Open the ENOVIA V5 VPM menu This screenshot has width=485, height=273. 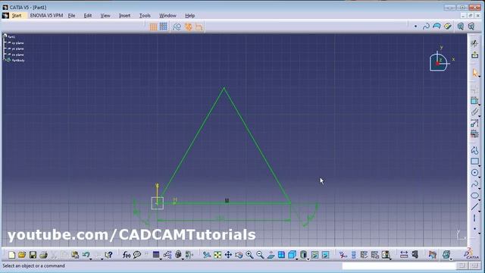point(46,15)
